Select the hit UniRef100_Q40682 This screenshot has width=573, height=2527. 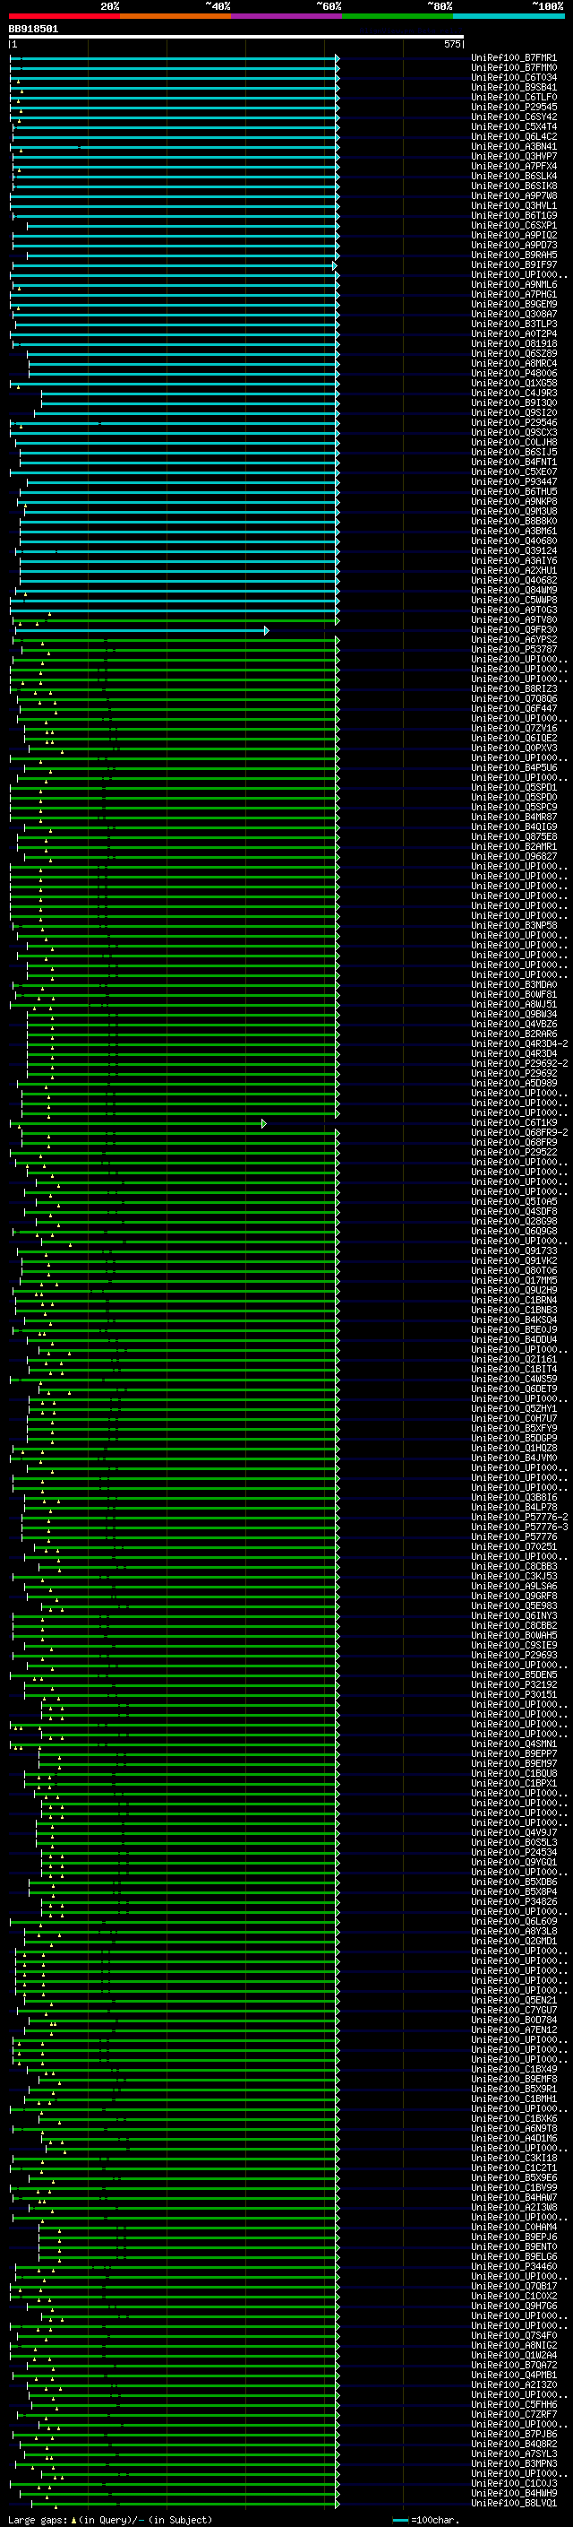pos(513,581)
